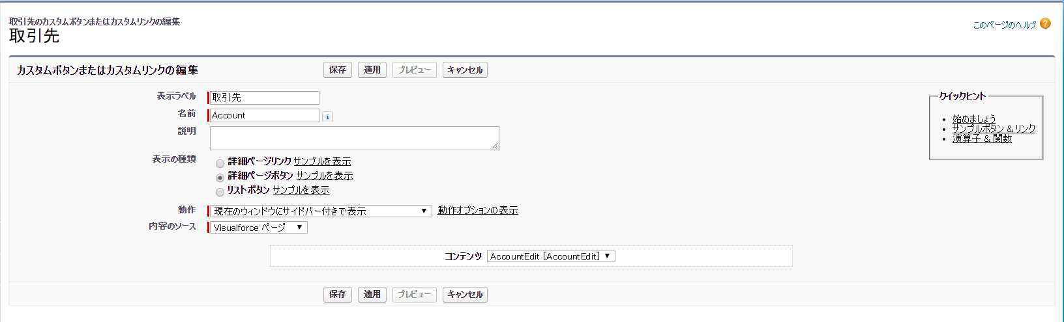Click the 表示ラベル input field

pos(264,98)
